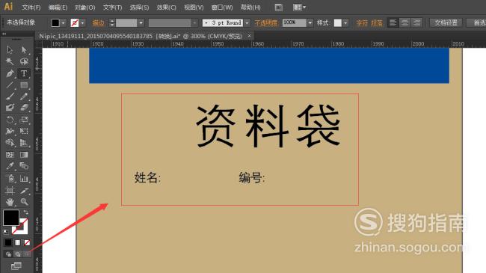486x273 pixels.
Task: Pick the Slice tool
Action: (24, 190)
